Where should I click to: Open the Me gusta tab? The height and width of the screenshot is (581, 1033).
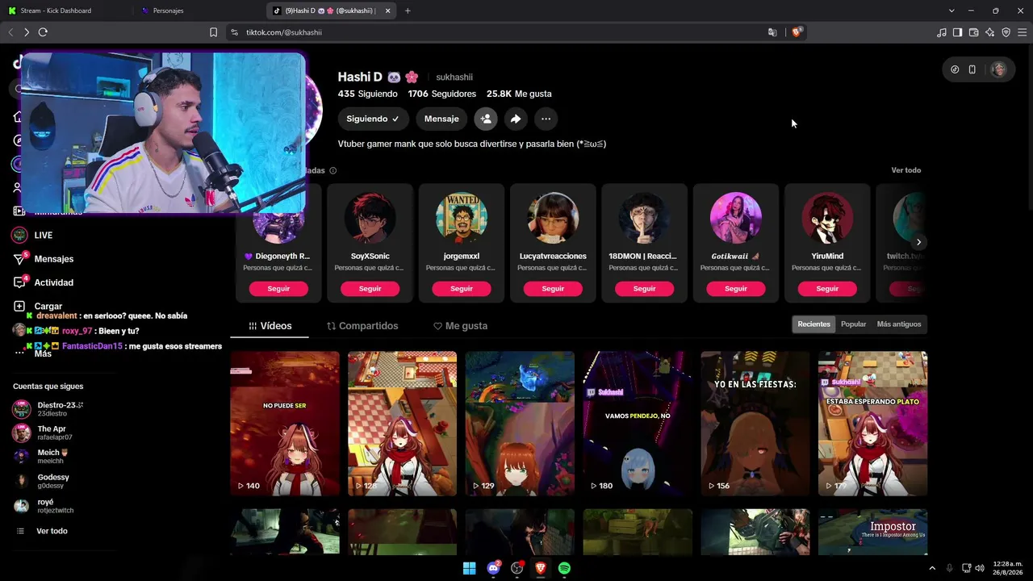coord(460,326)
